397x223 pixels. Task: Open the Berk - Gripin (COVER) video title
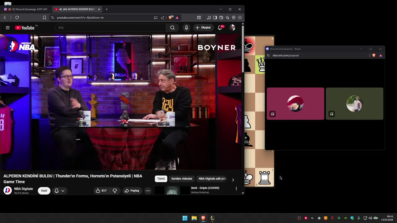(x=205, y=188)
